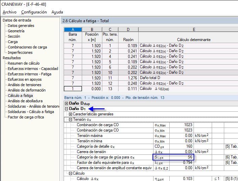Click the S6 crane load category value
Screen dimensions: 238x181
181,157
